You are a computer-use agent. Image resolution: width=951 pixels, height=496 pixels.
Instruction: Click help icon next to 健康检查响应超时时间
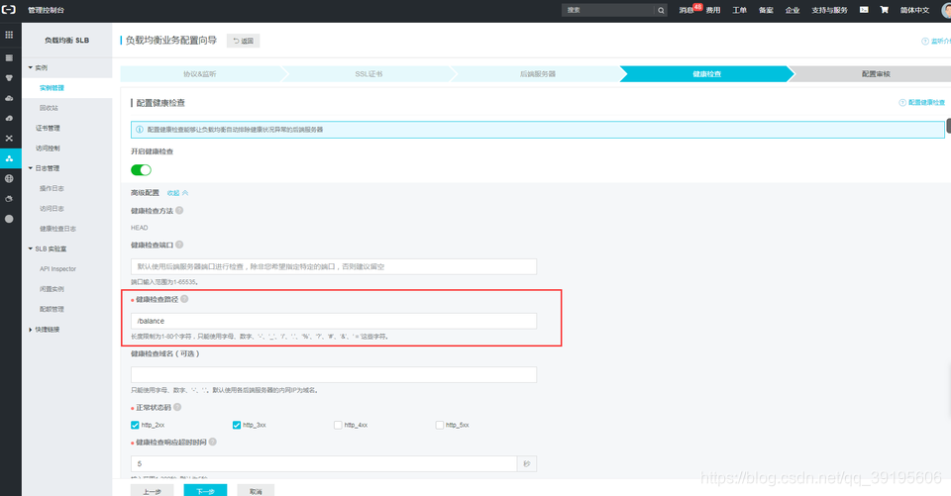(212, 442)
